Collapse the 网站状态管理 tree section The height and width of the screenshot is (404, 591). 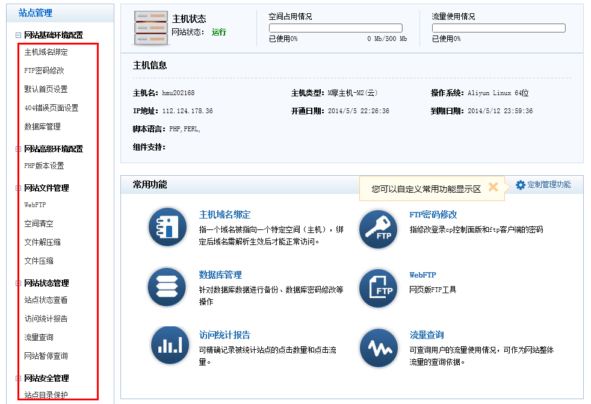pyautogui.click(x=18, y=283)
